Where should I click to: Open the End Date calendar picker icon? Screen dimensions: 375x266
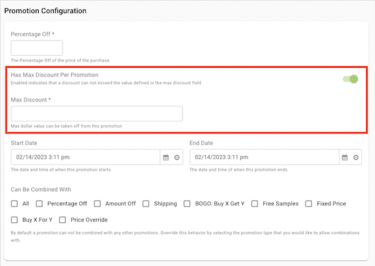tap(344, 157)
